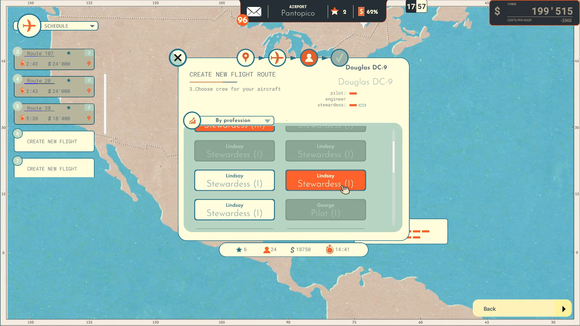Click the location pin on Route 107
This screenshot has height=326, width=580.
pyautogui.click(x=89, y=64)
